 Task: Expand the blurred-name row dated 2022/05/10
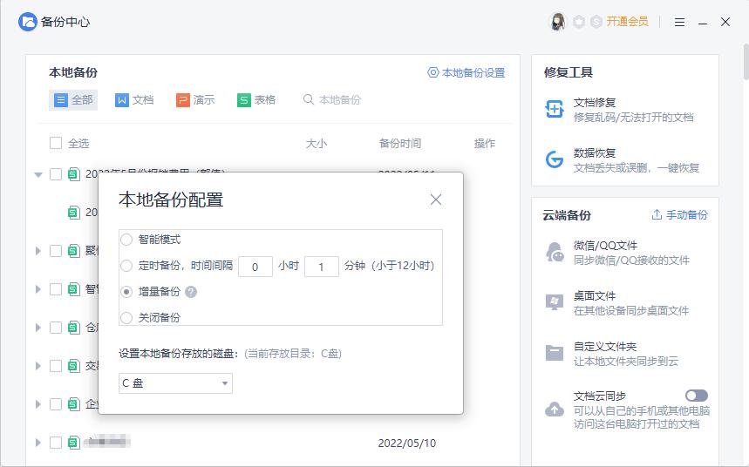(38, 443)
